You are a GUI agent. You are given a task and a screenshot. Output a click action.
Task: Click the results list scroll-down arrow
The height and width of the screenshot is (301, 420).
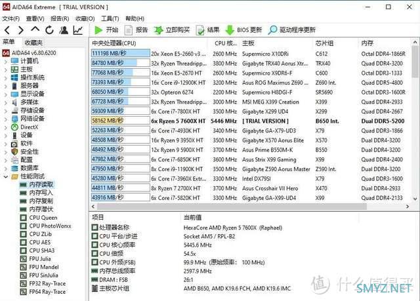[415, 199]
